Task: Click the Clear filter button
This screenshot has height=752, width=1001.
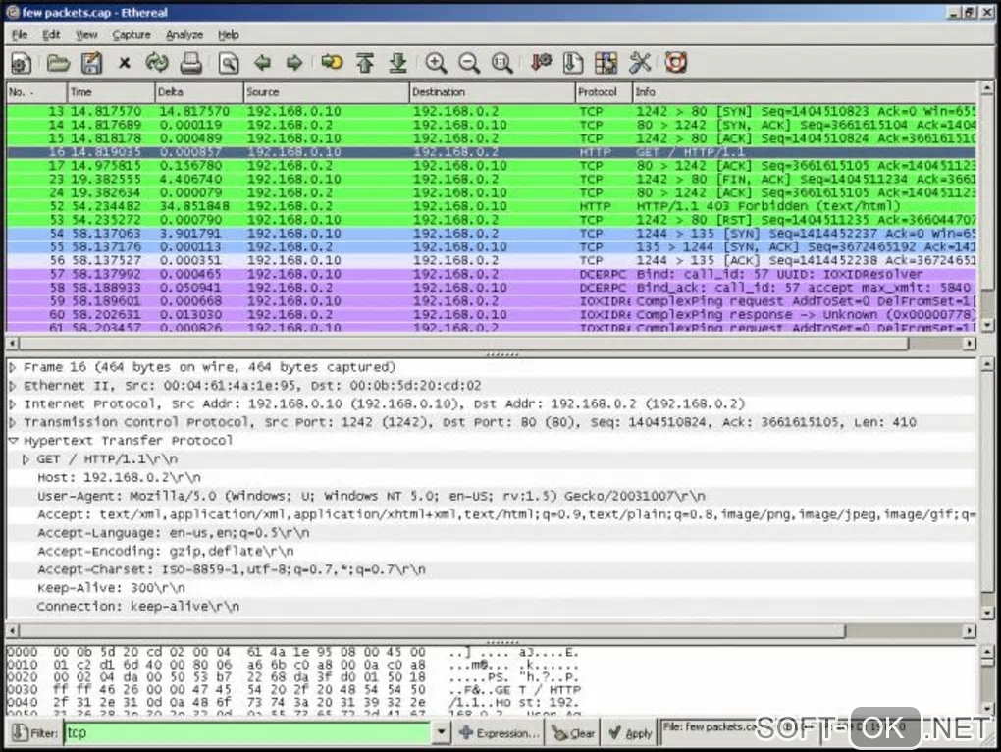Action: pyautogui.click(x=573, y=733)
